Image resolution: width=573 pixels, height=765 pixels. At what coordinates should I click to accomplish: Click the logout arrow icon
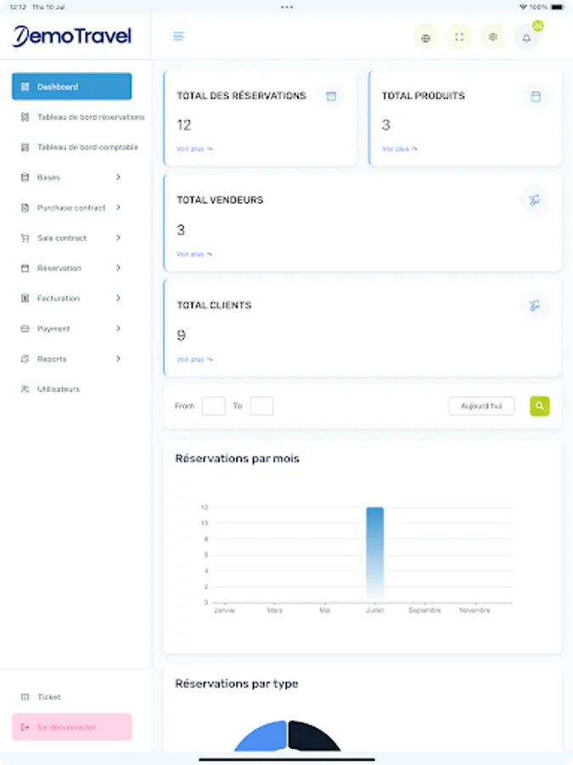[x=25, y=728]
